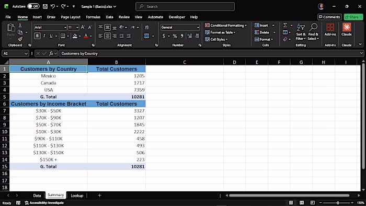Collapse the ribbon with chevron
Screen dimensions: 366x206
pos(360,44)
